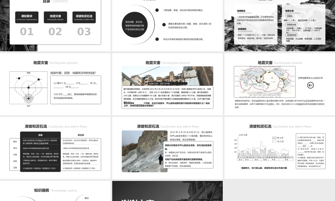This screenshot has width=335, height=201.
Task: Click the 较大型 white legend swatch
Action: [275, 141]
